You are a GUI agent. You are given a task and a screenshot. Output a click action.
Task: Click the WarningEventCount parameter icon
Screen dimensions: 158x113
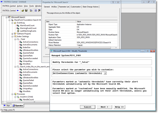tap(18, 28)
